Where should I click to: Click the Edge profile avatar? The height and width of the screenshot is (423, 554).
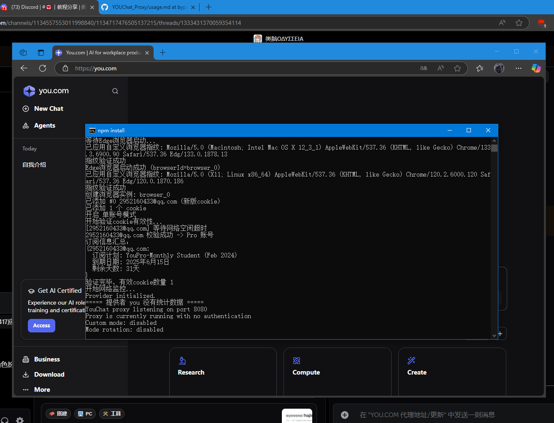pos(499,68)
